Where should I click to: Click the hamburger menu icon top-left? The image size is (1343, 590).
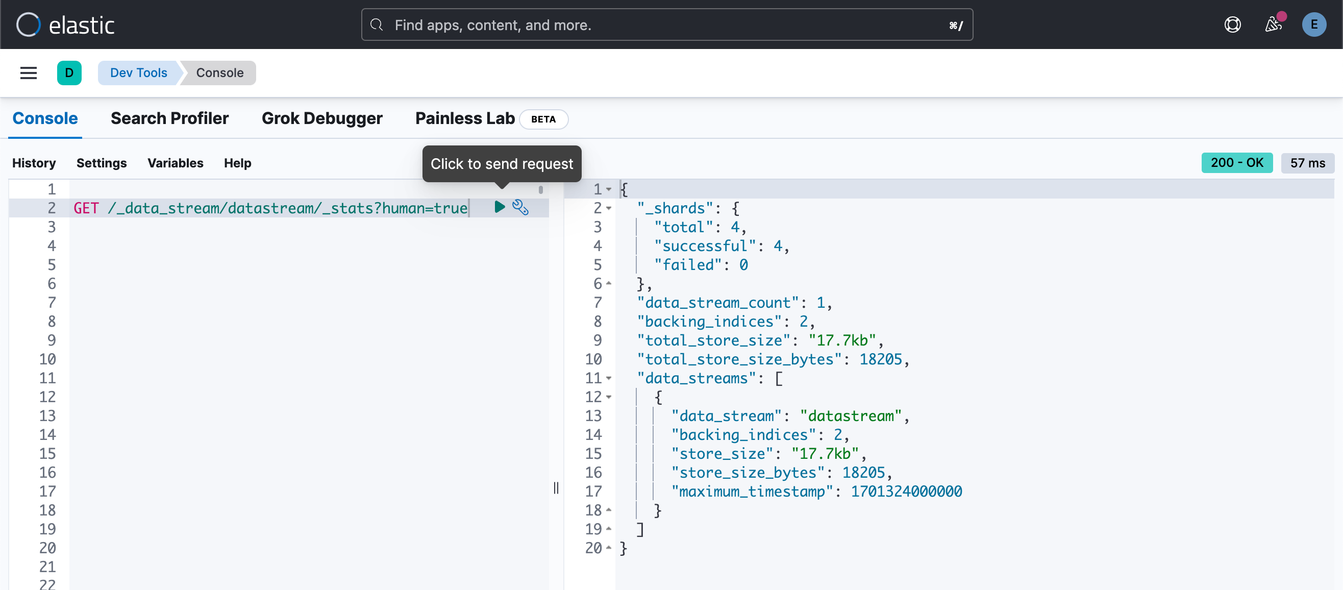(x=28, y=72)
